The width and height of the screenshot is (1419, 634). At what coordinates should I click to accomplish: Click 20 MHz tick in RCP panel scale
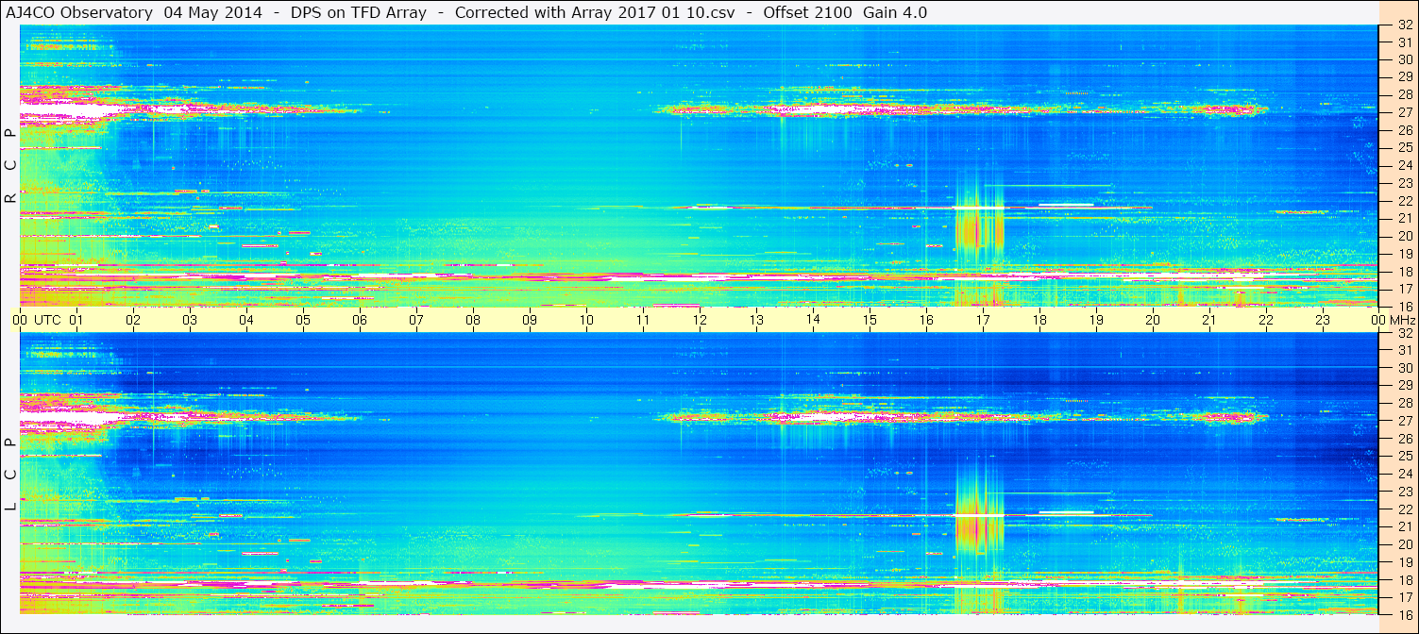coord(1404,236)
